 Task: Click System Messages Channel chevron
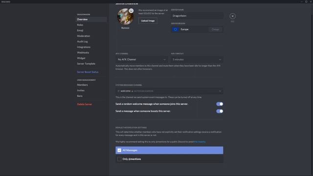[220, 91]
